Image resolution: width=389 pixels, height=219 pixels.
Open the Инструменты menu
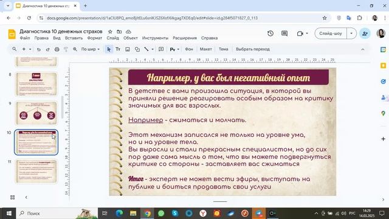pyautogui.click(x=155, y=38)
